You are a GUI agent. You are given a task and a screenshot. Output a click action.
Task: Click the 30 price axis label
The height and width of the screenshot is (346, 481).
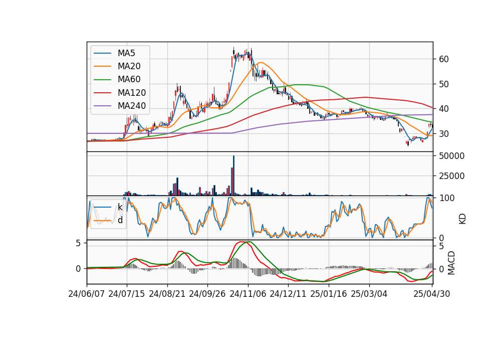[444, 134]
